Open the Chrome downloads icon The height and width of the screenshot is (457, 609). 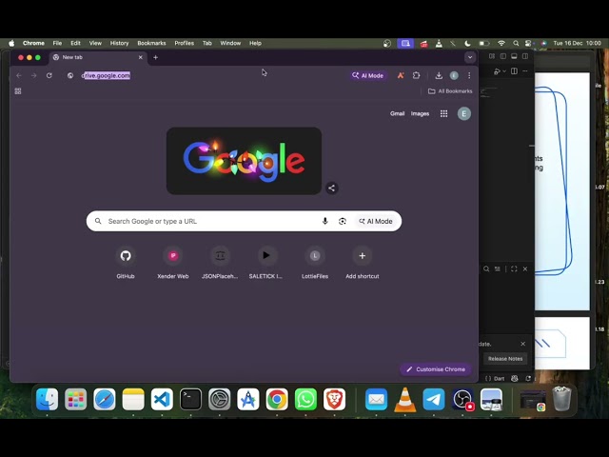(439, 75)
